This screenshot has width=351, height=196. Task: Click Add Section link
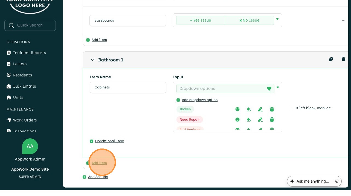pyautogui.click(x=98, y=177)
